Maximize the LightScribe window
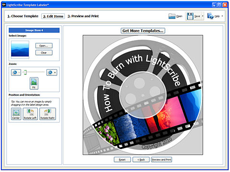The image size is (230, 172). coord(220,5)
